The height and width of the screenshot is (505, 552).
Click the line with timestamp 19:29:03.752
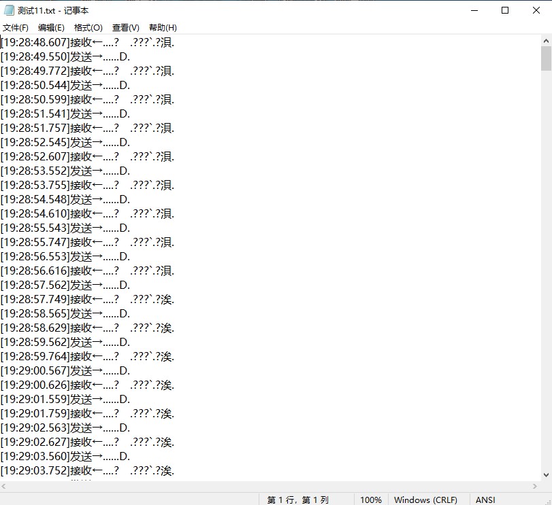coord(87,470)
